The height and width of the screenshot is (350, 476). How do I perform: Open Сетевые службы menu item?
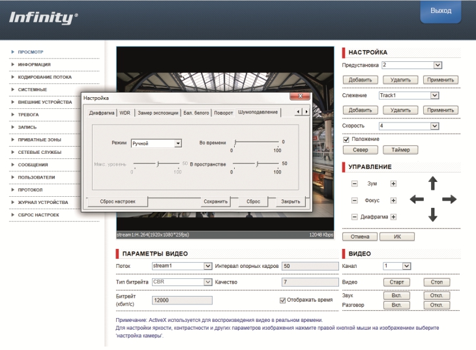coord(40,152)
